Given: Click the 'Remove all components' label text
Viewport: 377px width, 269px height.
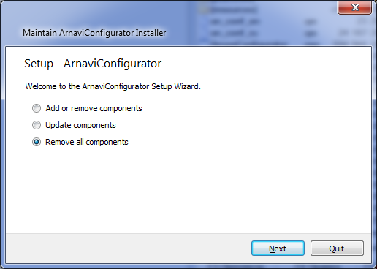Looking at the screenshot, I should (87, 142).
